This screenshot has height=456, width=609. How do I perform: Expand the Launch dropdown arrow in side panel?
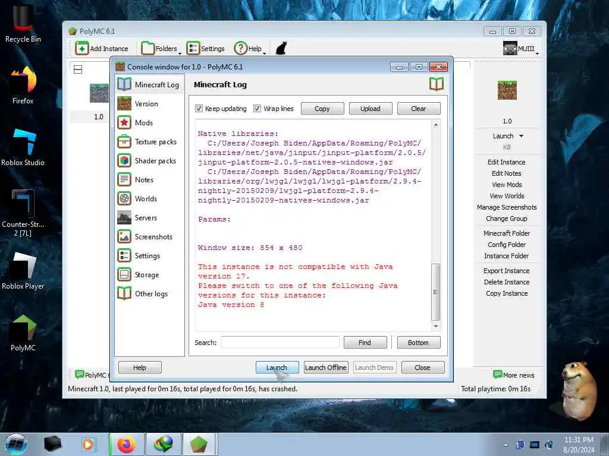521,136
